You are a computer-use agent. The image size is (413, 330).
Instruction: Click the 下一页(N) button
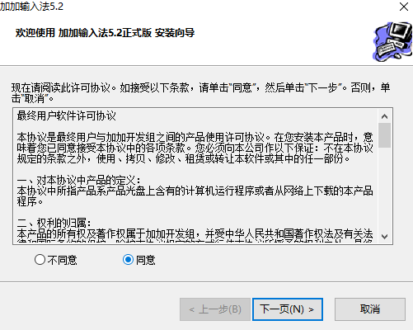coord(288,309)
